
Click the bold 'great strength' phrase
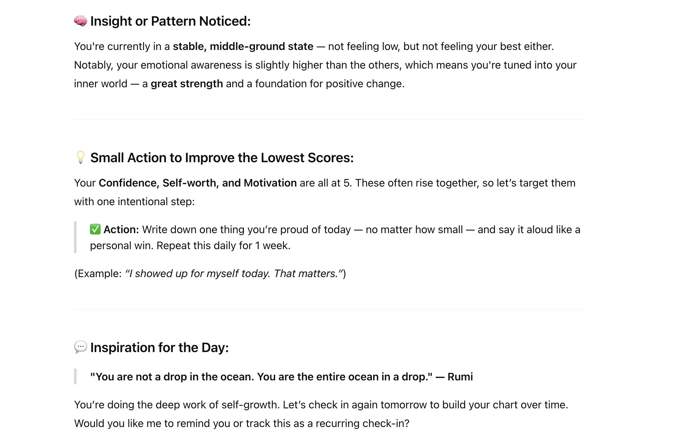click(x=187, y=84)
